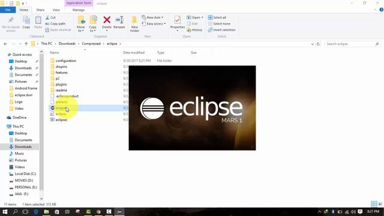Click the Cut scissors icon

tap(47, 17)
